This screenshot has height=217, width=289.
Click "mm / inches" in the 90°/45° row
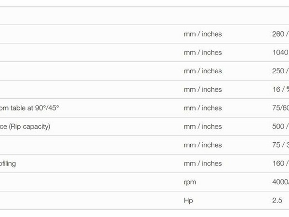click(x=203, y=108)
